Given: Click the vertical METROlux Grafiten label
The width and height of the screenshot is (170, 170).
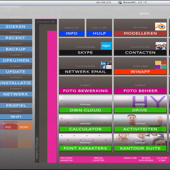Looking at the screenshot, I should click(x=37, y=148).
